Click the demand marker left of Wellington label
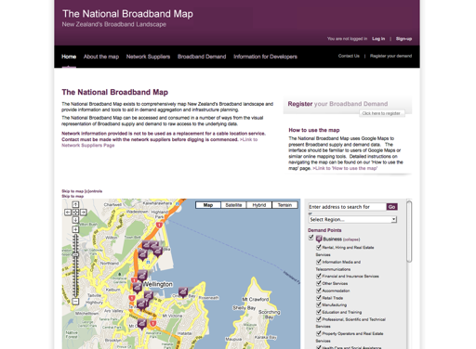 138,288
